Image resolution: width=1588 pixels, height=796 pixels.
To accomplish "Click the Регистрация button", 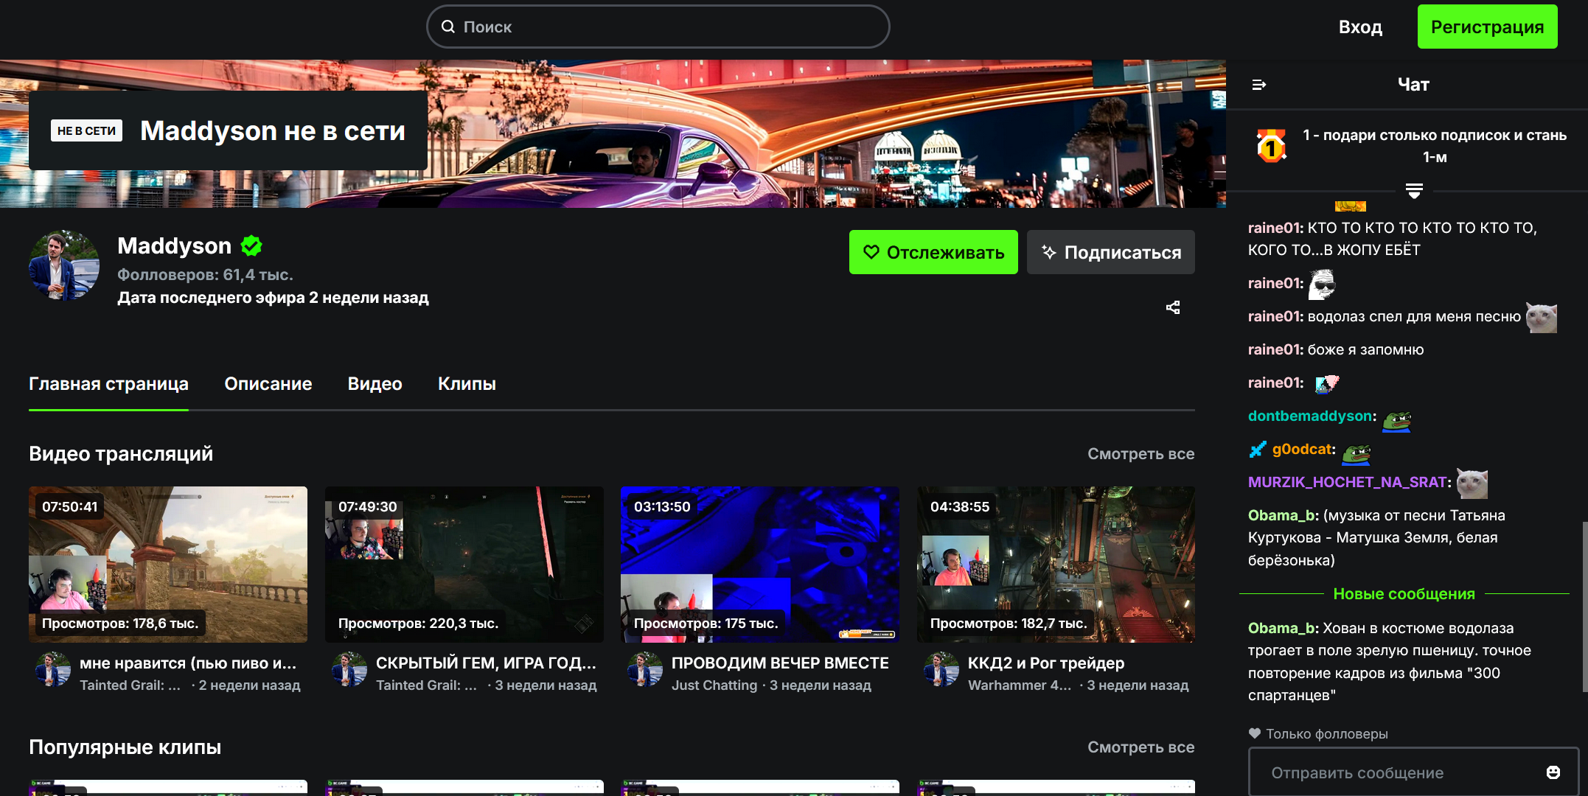I will click(1487, 27).
